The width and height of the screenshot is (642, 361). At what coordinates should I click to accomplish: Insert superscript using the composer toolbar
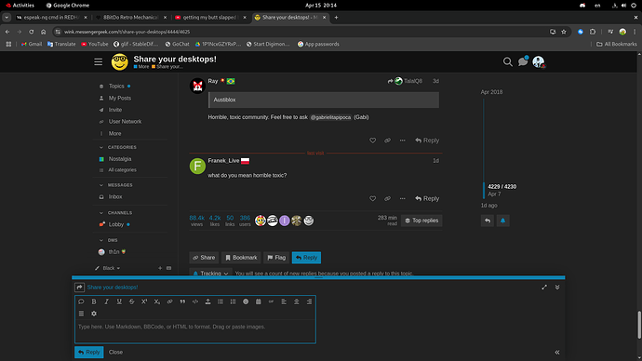(x=144, y=301)
